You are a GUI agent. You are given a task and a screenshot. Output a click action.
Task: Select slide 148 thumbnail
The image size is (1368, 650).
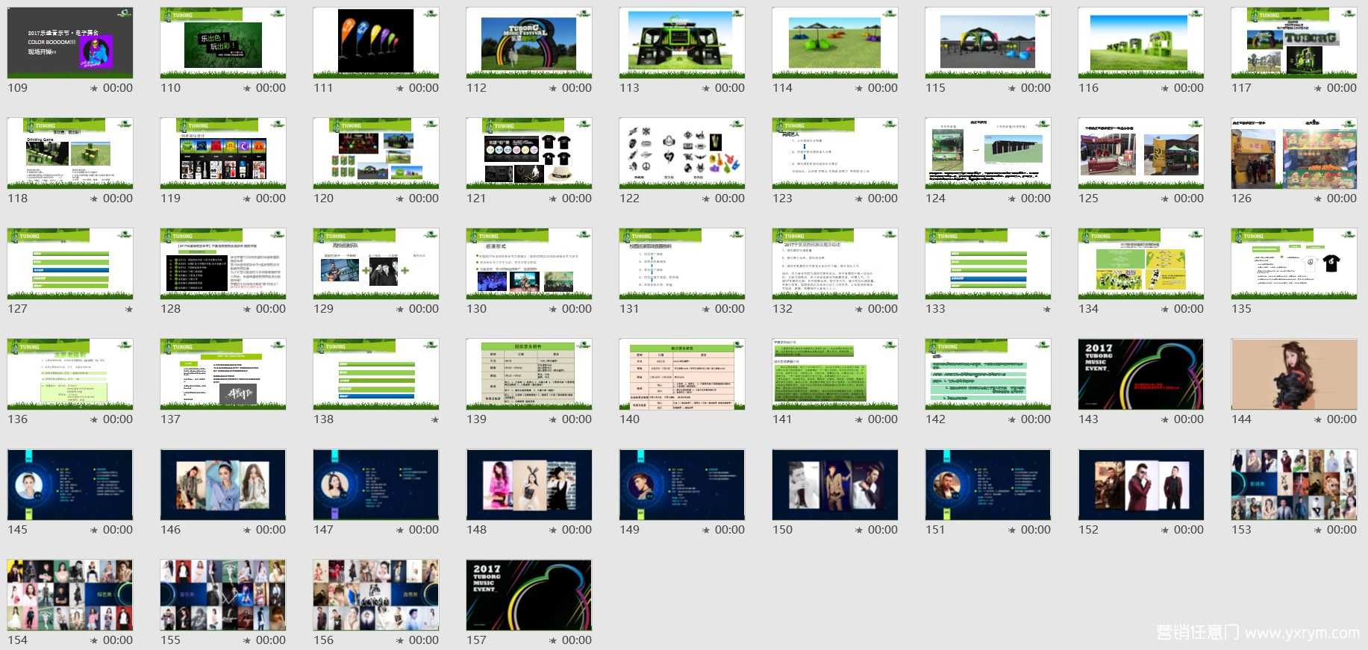point(529,484)
